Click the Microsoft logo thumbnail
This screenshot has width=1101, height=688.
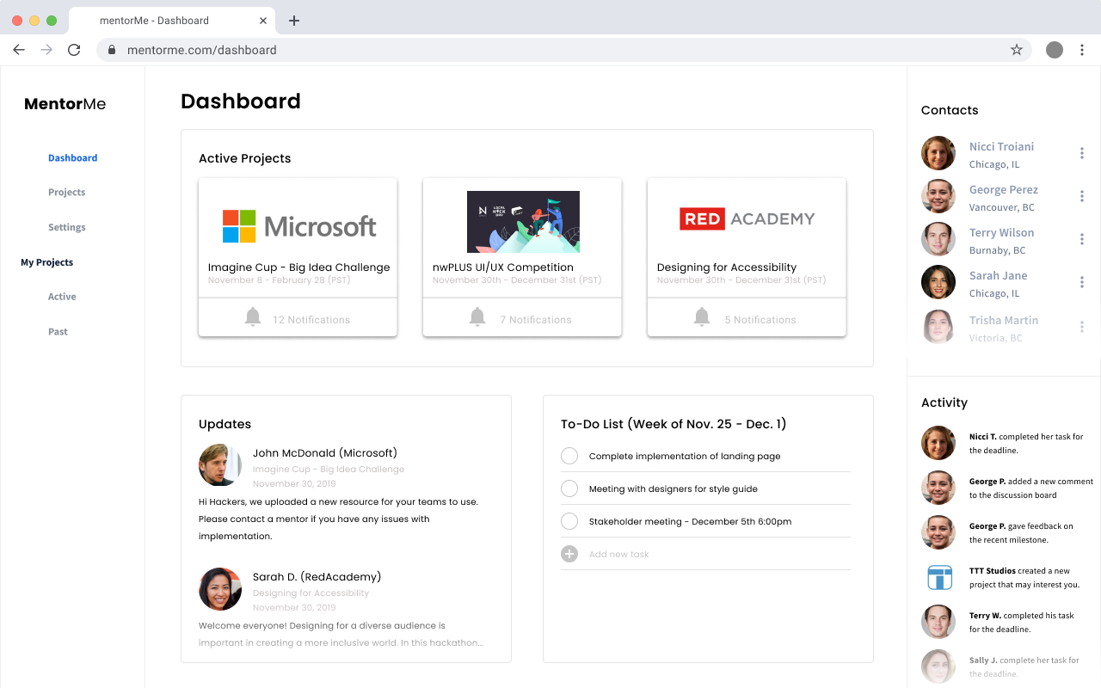click(299, 226)
